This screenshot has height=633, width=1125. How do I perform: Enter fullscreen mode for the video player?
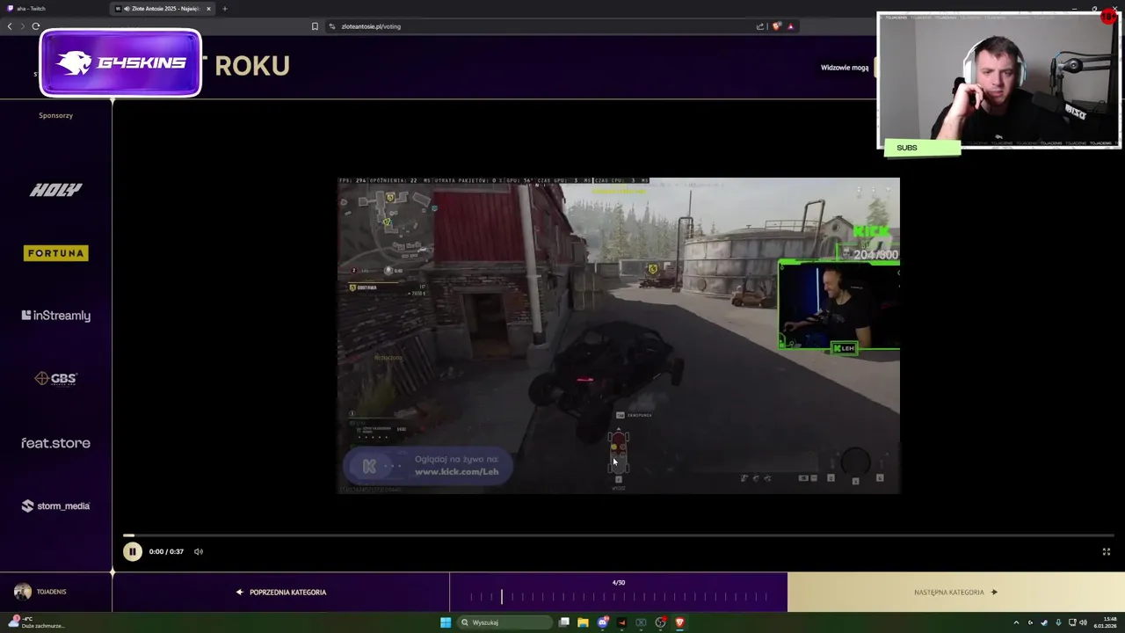coord(1107,551)
